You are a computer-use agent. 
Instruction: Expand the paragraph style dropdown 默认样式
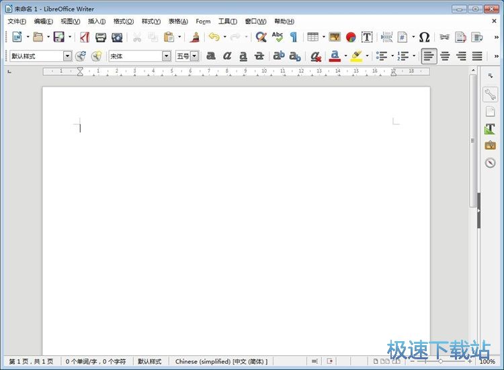pos(67,56)
